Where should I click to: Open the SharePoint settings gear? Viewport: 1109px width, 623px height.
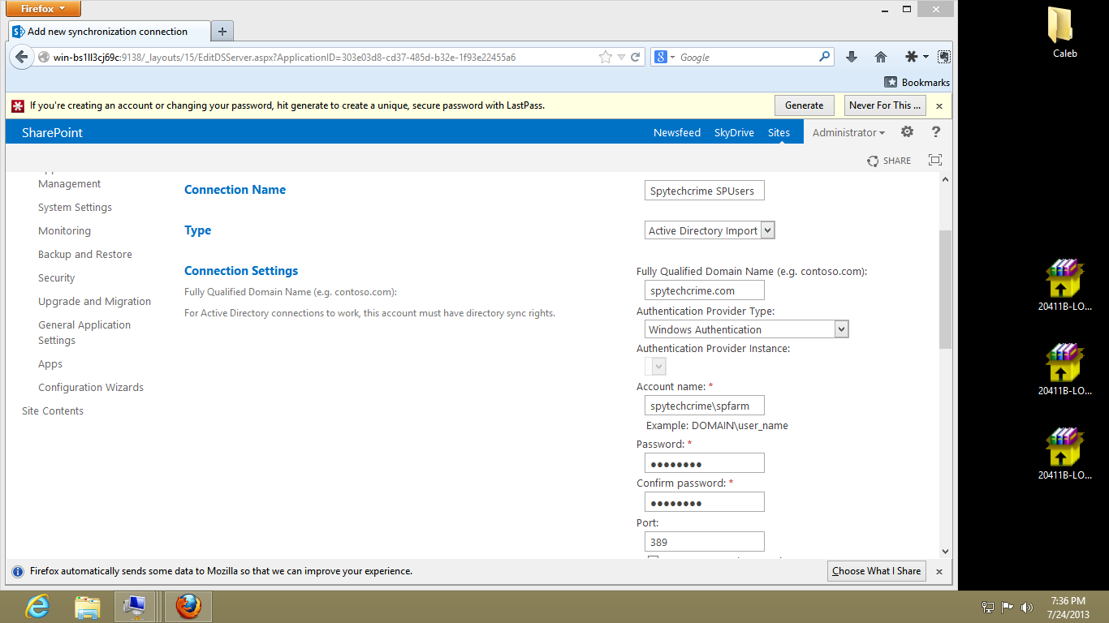pos(907,132)
